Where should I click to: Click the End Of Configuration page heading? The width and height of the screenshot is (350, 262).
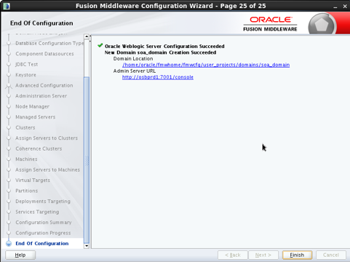[41, 23]
